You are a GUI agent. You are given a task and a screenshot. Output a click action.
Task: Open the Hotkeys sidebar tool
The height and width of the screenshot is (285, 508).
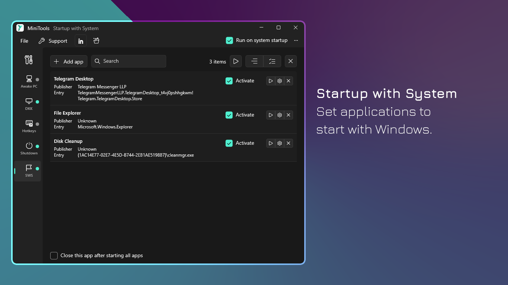(29, 126)
